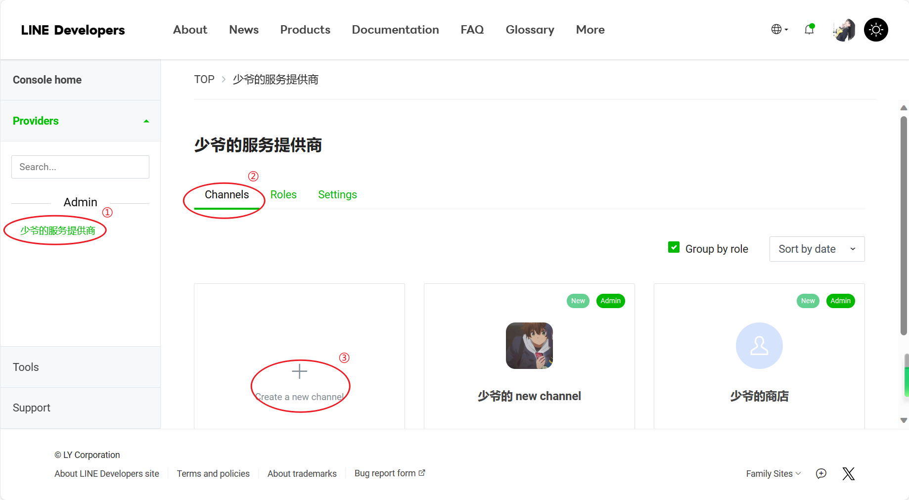Click New badge on 少爷的 new channel

(x=578, y=301)
